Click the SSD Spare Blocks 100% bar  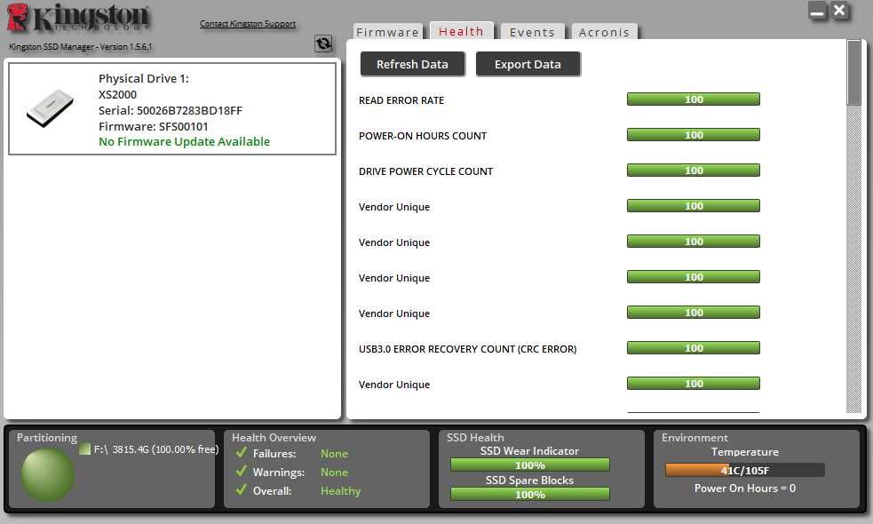pos(530,494)
